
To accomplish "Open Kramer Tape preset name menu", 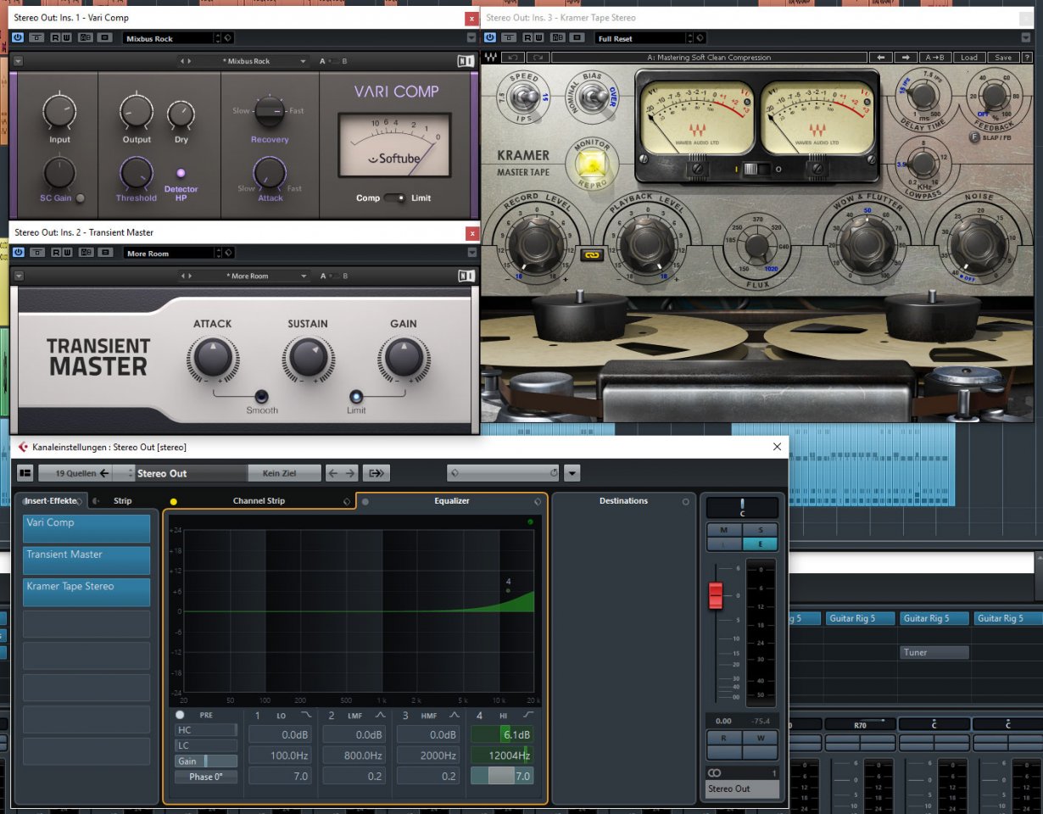I will pyautogui.click(x=709, y=58).
